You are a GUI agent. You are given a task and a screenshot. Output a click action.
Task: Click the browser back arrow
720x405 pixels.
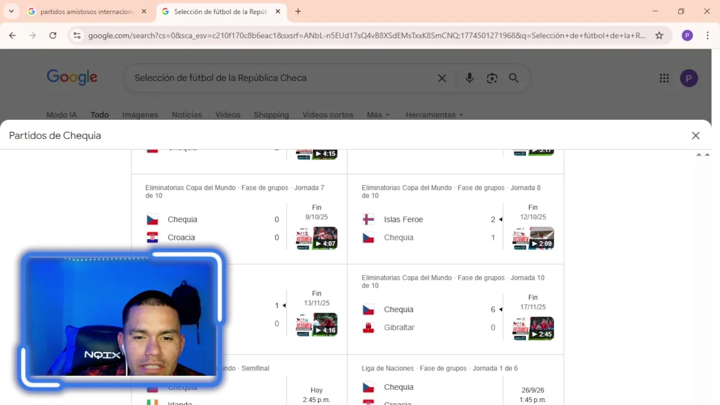(12, 35)
